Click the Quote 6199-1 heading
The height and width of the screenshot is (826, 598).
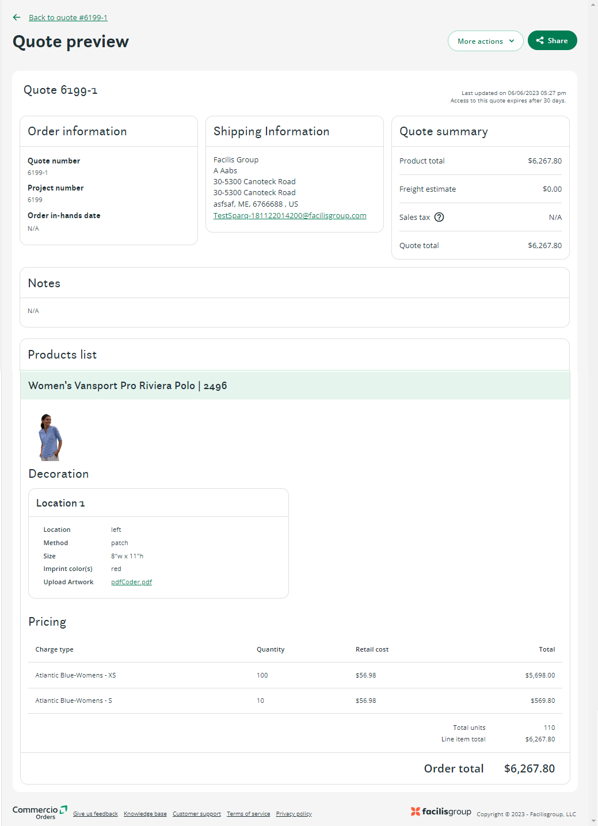coord(60,90)
